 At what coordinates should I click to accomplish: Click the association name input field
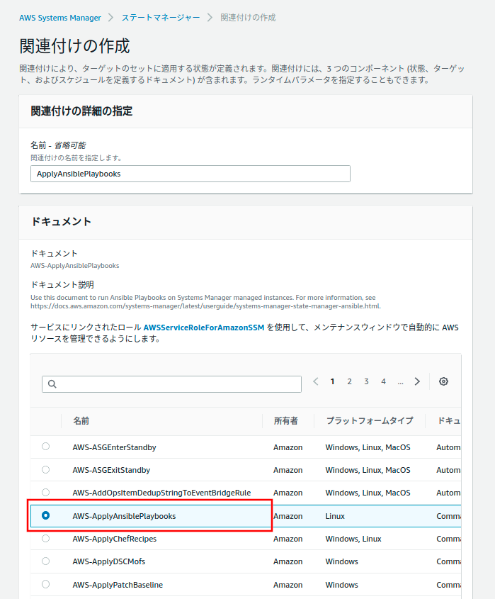pyautogui.click(x=190, y=174)
